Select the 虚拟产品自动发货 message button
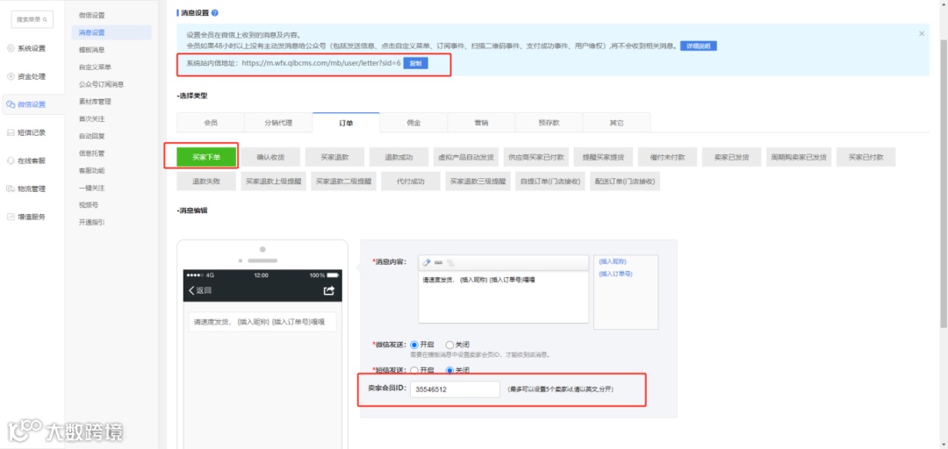Screen dimensions: 948x449 coord(465,157)
